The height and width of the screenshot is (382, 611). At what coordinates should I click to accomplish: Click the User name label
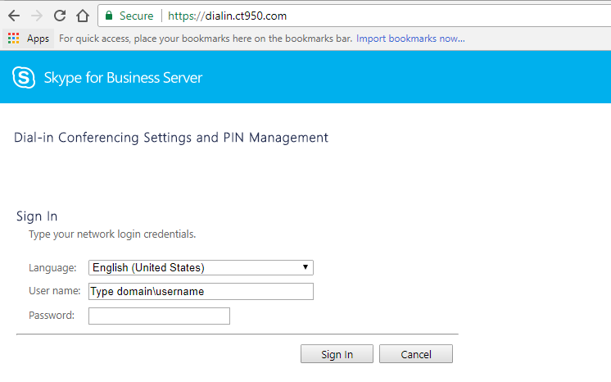click(55, 291)
